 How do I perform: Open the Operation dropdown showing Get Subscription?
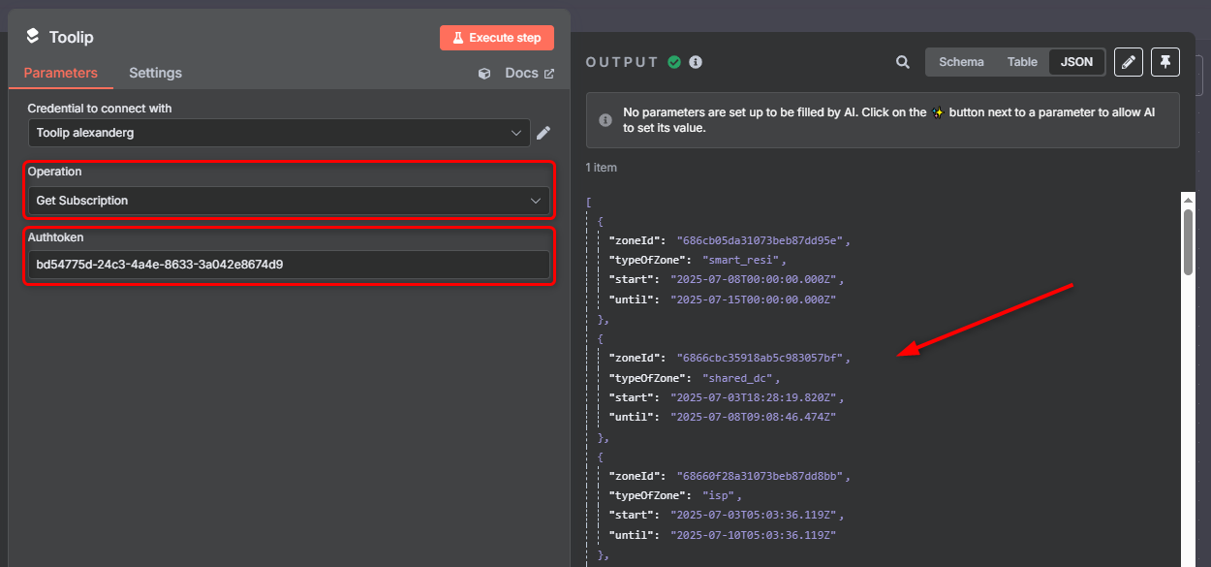click(x=289, y=201)
